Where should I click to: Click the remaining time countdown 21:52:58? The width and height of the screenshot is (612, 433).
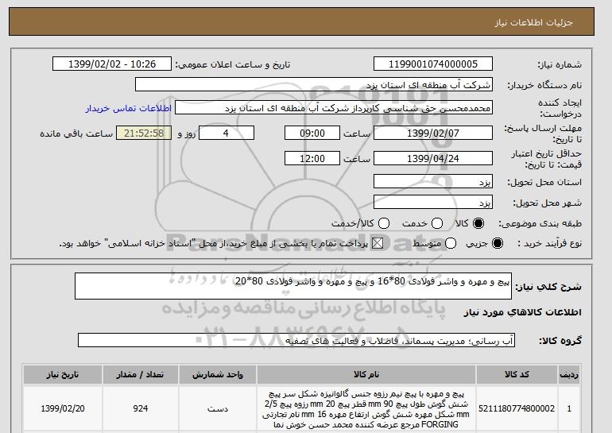tap(144, 133)
